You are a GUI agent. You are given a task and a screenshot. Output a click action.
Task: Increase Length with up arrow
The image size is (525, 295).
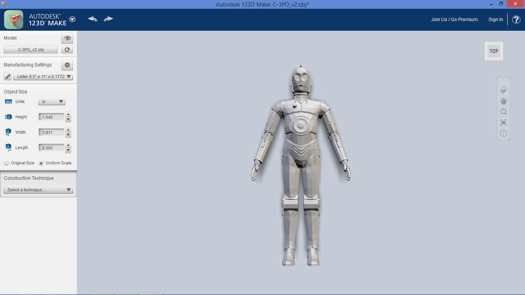68,145
